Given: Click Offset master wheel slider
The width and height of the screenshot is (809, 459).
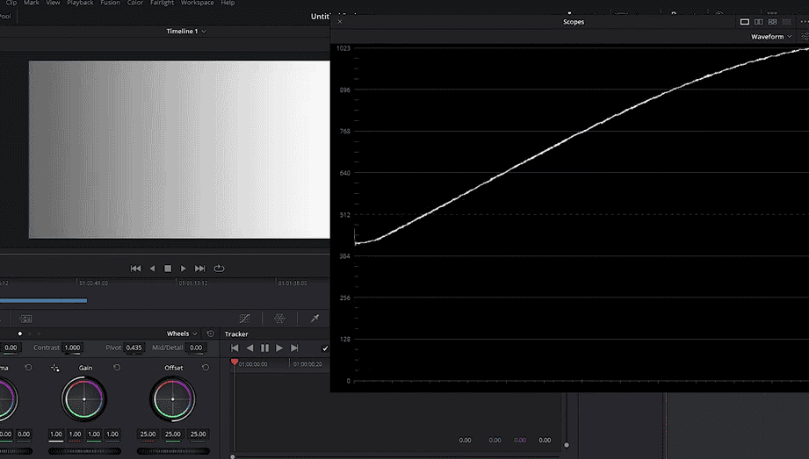Looking at the screenshot, I should tap(173, 451).
